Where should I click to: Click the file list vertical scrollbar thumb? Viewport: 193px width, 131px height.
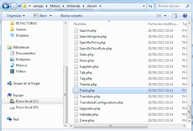(189, 112)
